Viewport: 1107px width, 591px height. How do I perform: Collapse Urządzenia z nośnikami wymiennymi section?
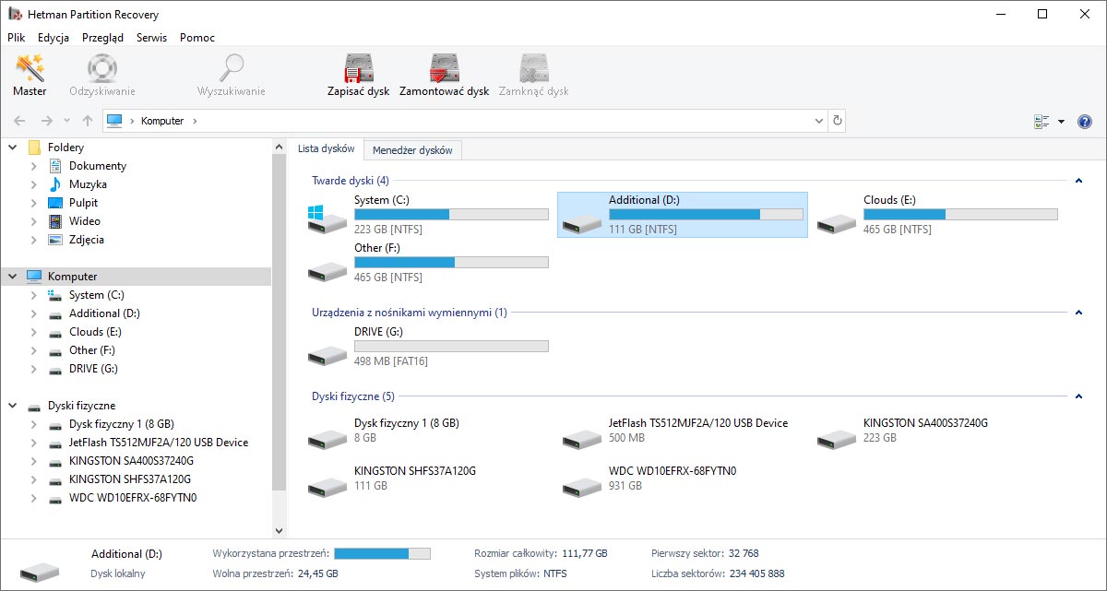click(1078, 313)
